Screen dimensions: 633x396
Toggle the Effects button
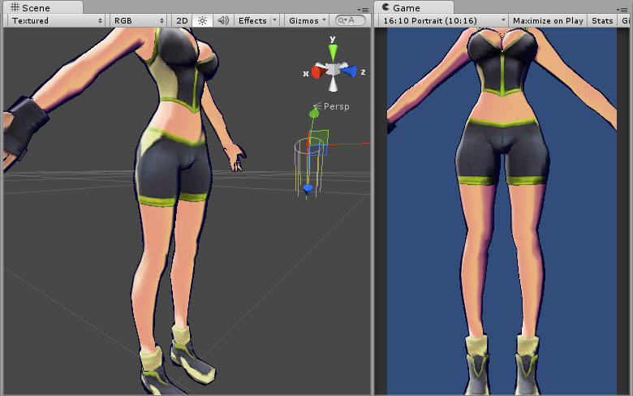click(x=252, y=20)
